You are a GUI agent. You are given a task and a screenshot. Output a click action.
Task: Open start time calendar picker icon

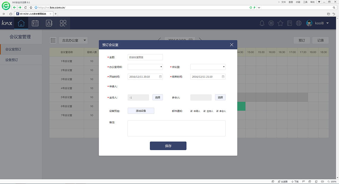(160, 77)
